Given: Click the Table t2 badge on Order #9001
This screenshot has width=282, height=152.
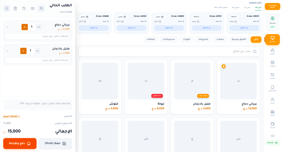Looking at the screenshot, I should coord(234,17).
